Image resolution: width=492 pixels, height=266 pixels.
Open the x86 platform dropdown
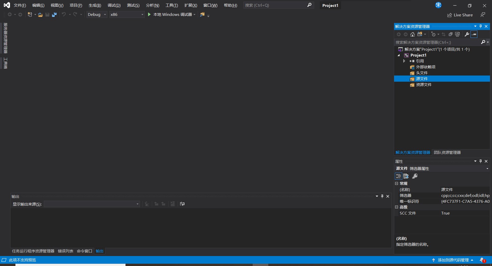coord(127,15)
